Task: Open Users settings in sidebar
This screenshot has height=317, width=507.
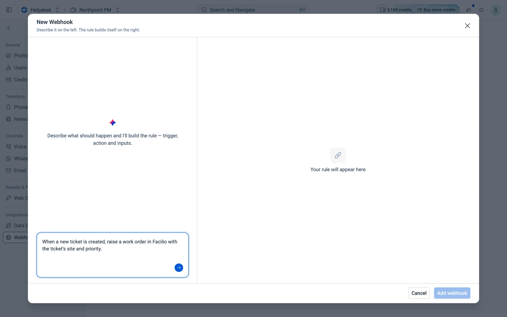Action: 16,68
